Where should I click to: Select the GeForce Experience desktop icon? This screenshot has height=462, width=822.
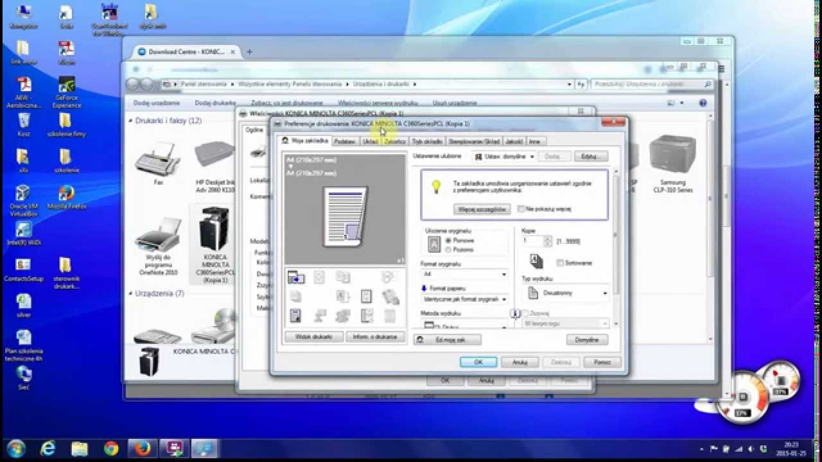coord(66,93)
